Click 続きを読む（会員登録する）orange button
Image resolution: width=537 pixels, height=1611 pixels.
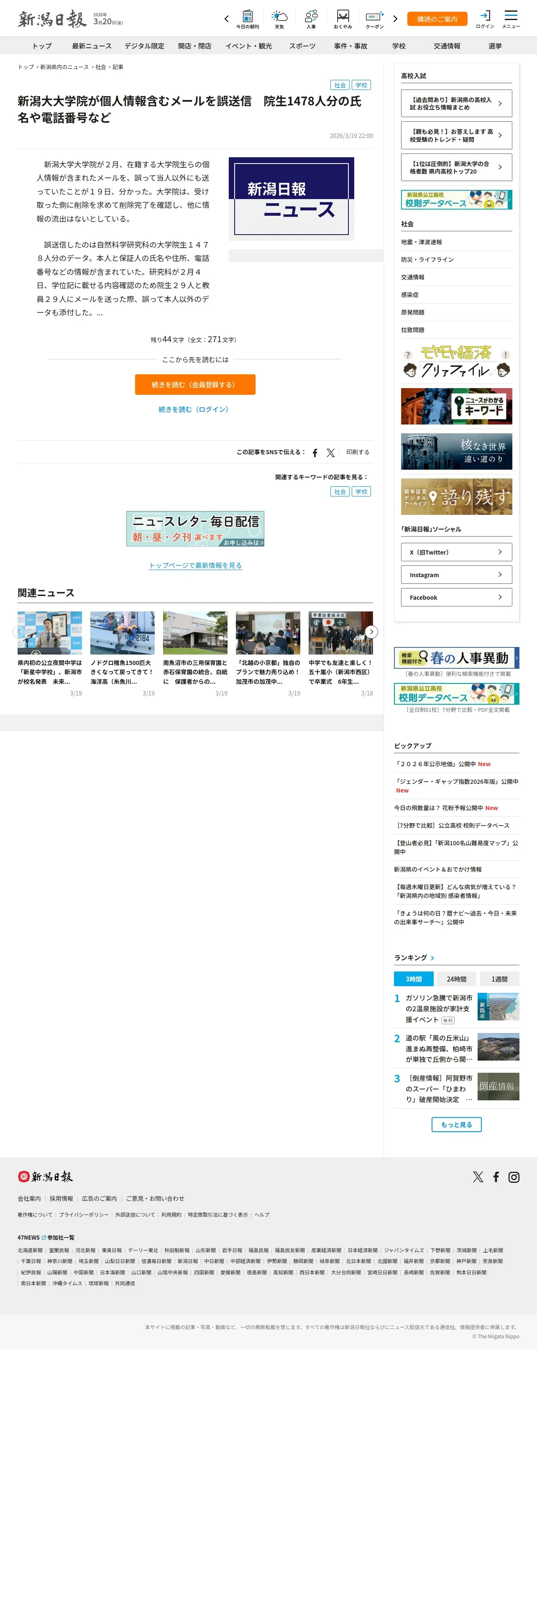tap(195, 385)
